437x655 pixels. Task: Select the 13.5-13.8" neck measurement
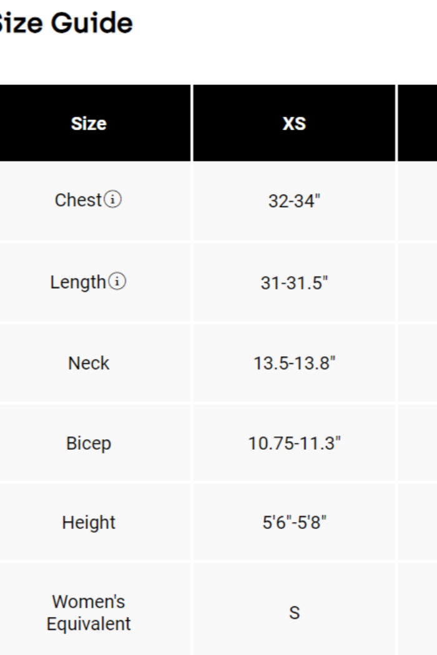pos(294,363)
